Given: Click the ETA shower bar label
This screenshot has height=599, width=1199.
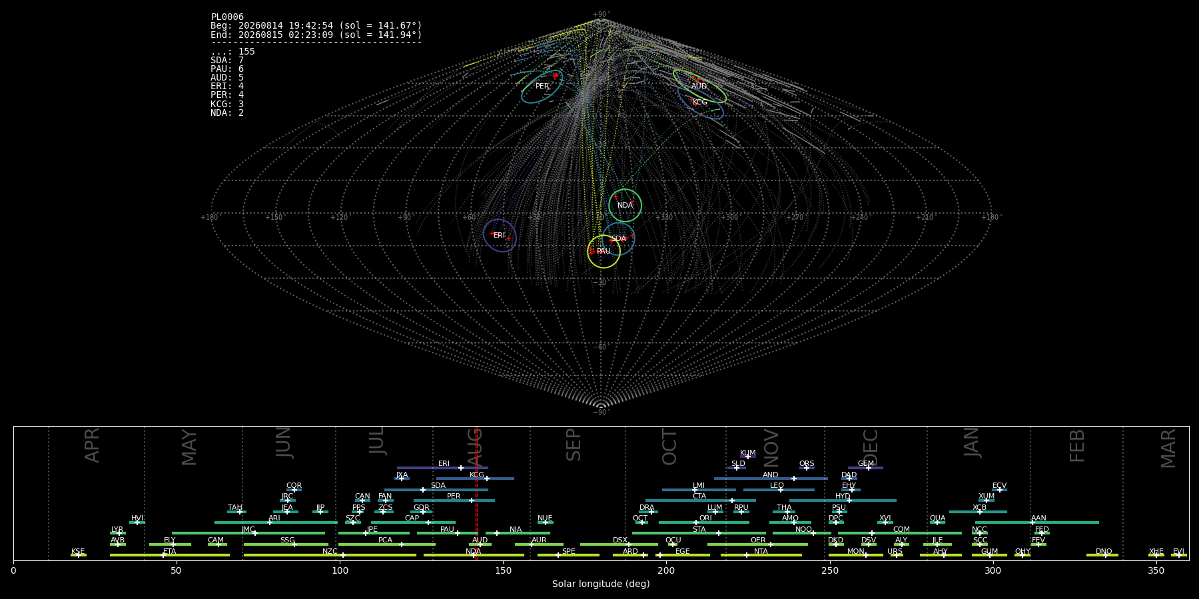Looking at the screenshot, I should [x=170, y=552].
